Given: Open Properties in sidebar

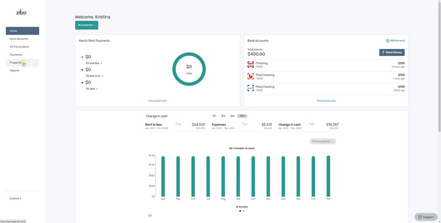Looking at the screenshot, I should (x=22, y=62).
